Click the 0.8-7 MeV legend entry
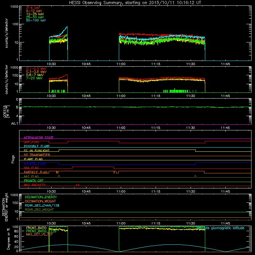This screenshot has width=255, height=255. (x=35, y=75)
